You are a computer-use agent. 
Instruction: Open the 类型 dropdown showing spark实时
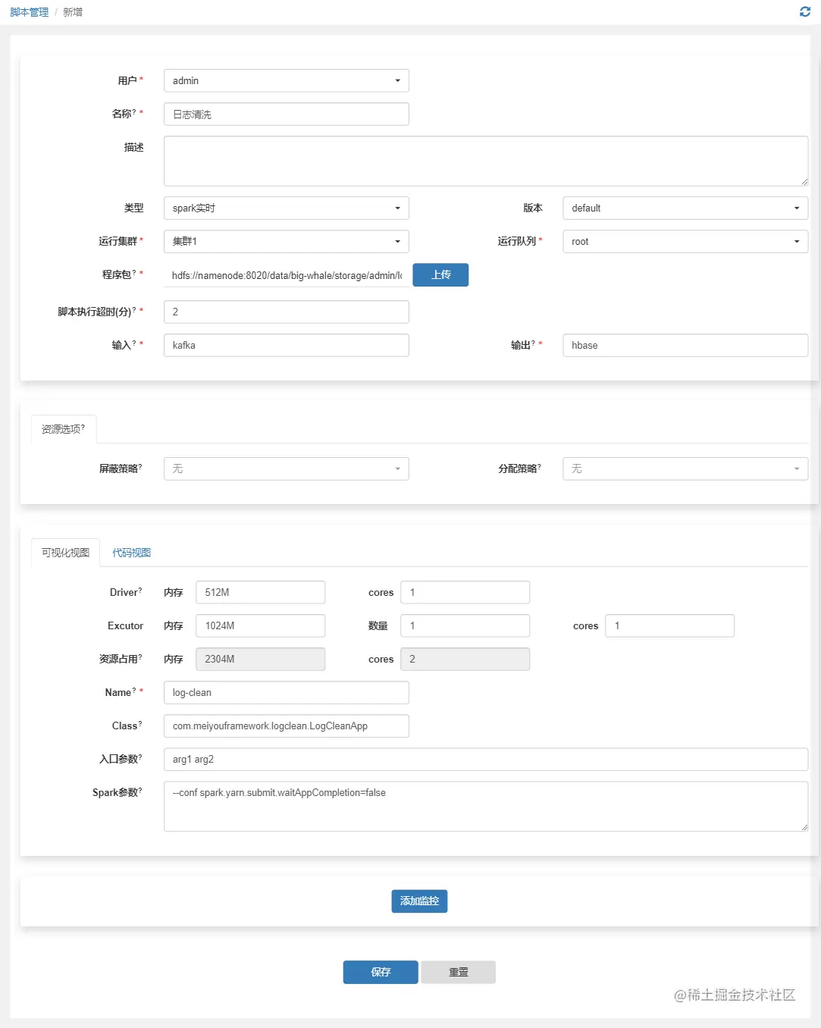click(287, 208)
